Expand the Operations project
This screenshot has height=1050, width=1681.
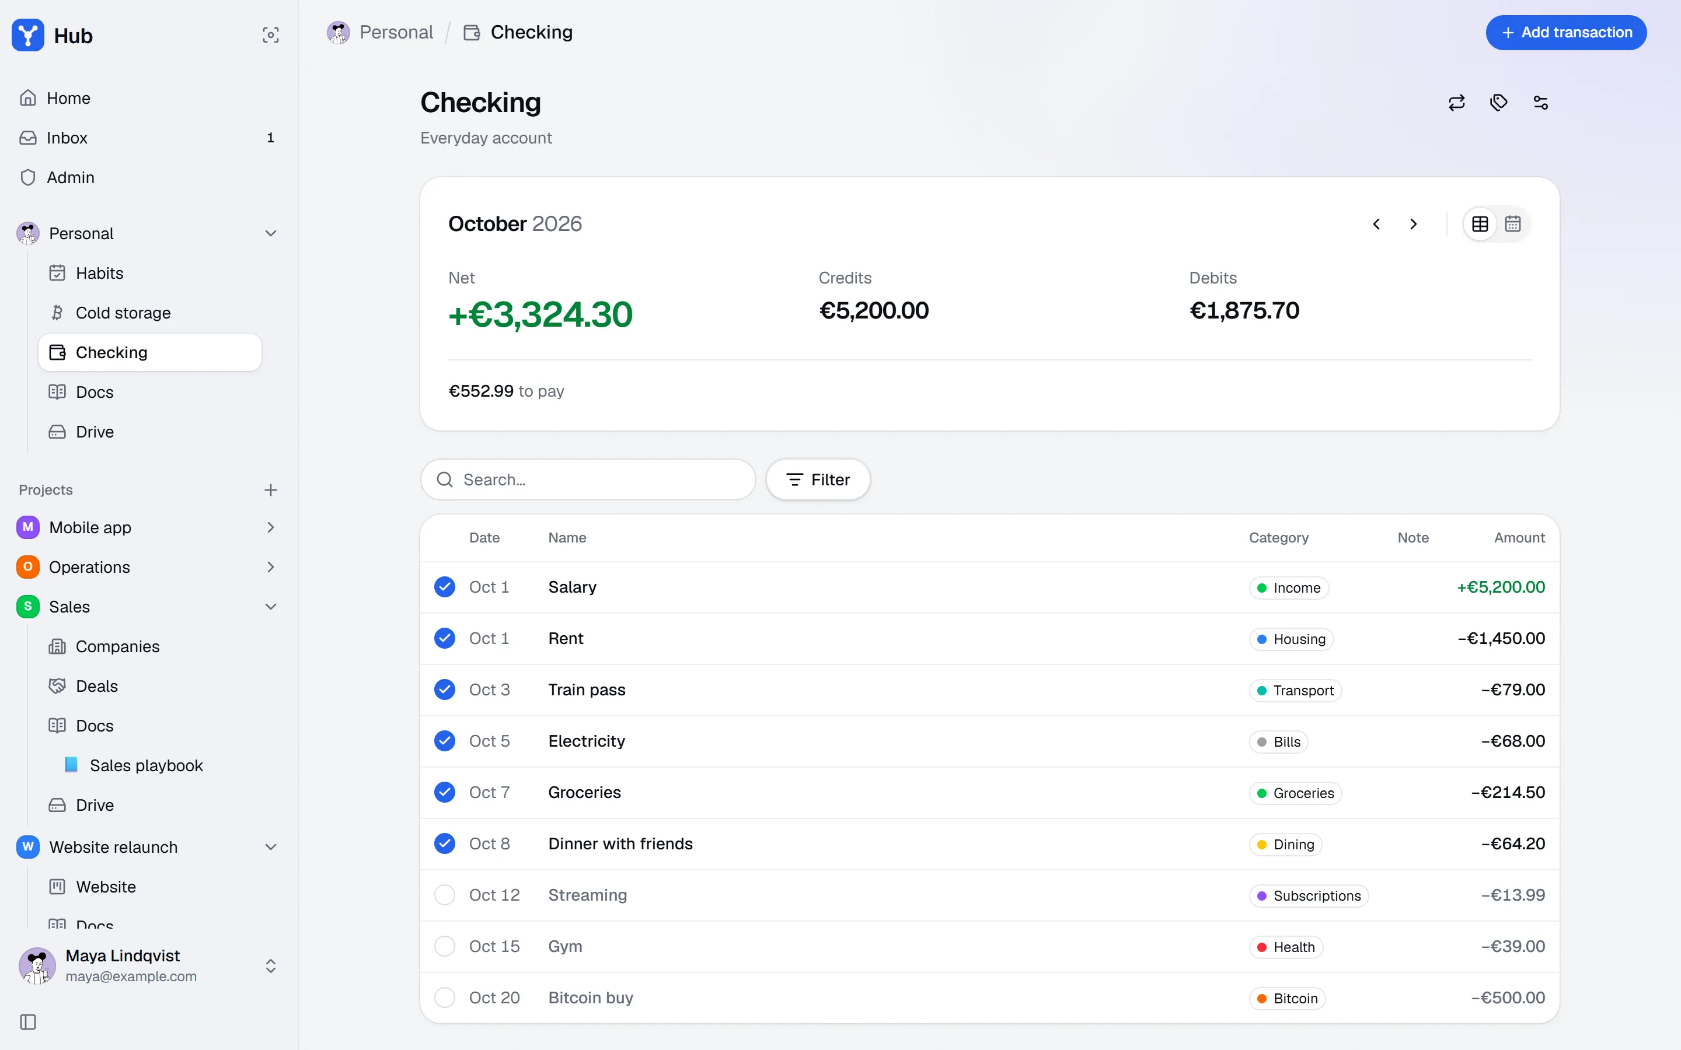(271, 566)
